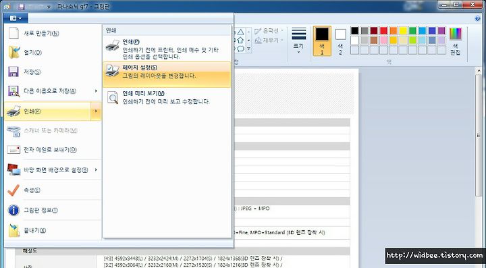Open 인쇄 미리 보기(V) print preview
Viewport: 486px width, 268px height.
[x=167, y=97]
